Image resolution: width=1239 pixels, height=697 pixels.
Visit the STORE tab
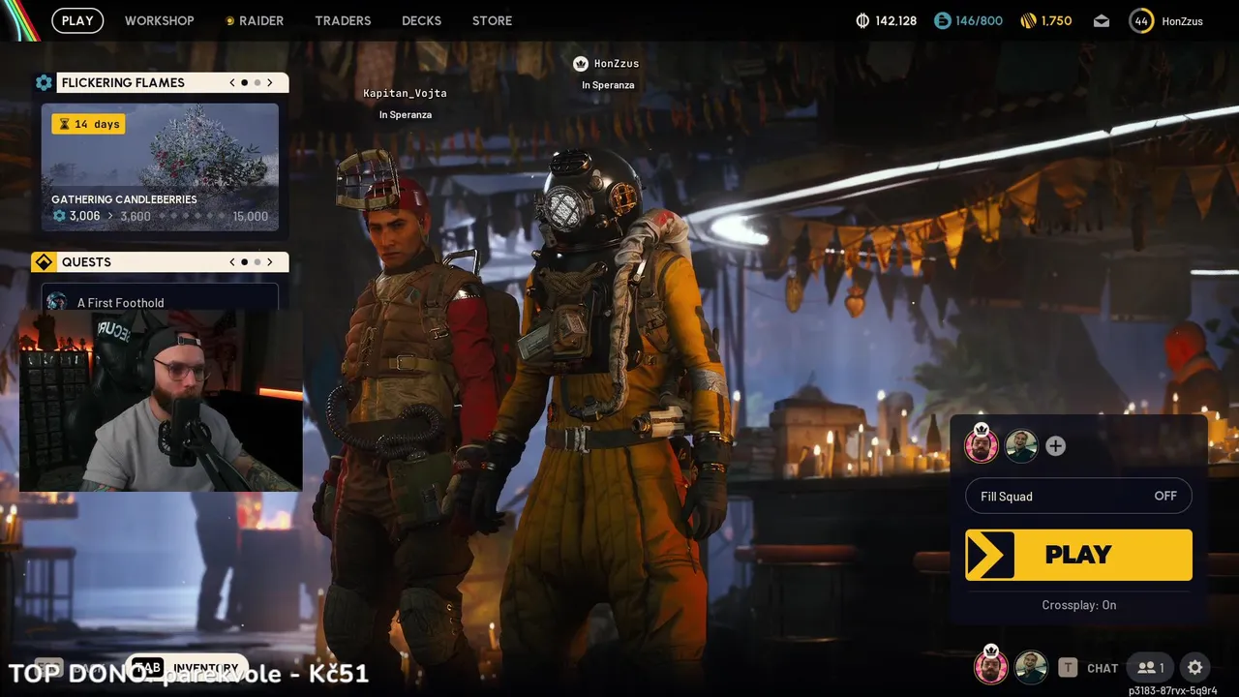[492, 20]
